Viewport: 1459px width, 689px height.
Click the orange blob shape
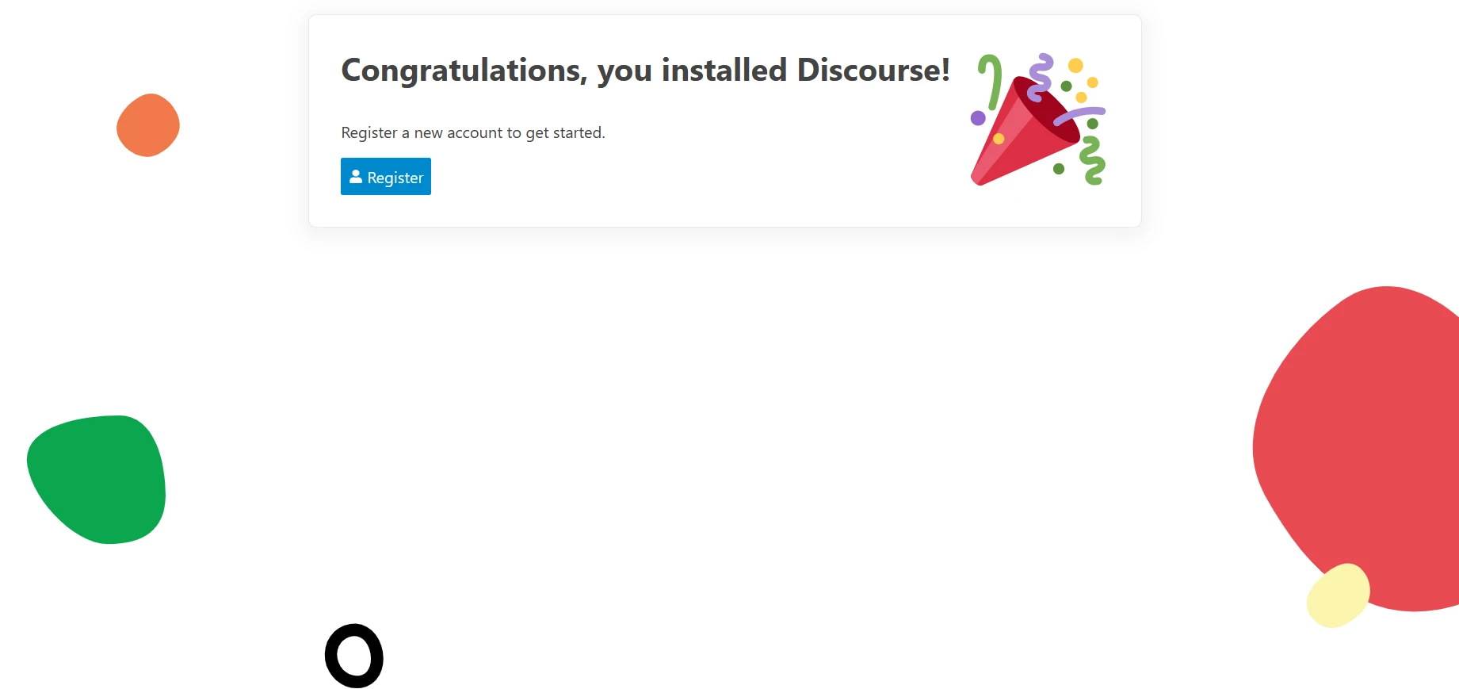click(x=148, y=125)
